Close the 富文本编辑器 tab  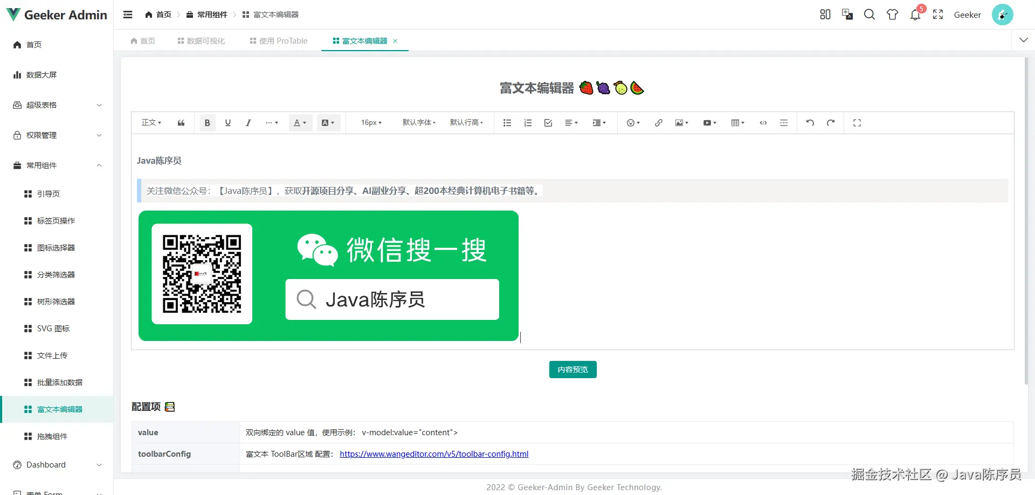point(395,41)
